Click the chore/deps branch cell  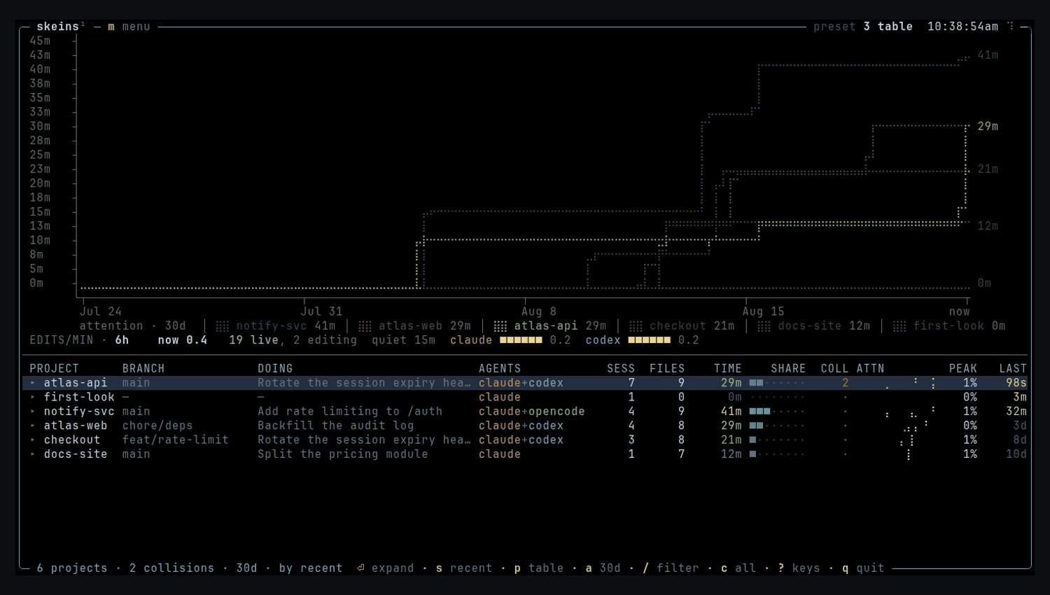[157, 426]
